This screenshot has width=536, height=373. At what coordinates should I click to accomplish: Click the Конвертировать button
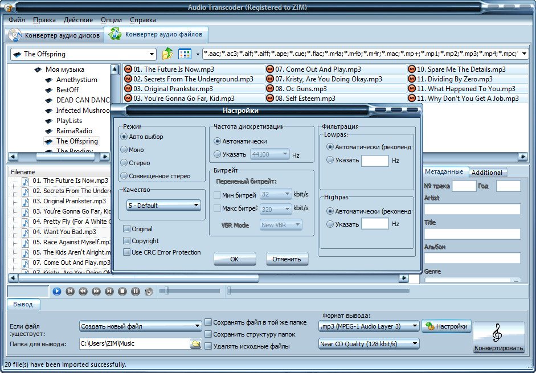coord(498,338)
